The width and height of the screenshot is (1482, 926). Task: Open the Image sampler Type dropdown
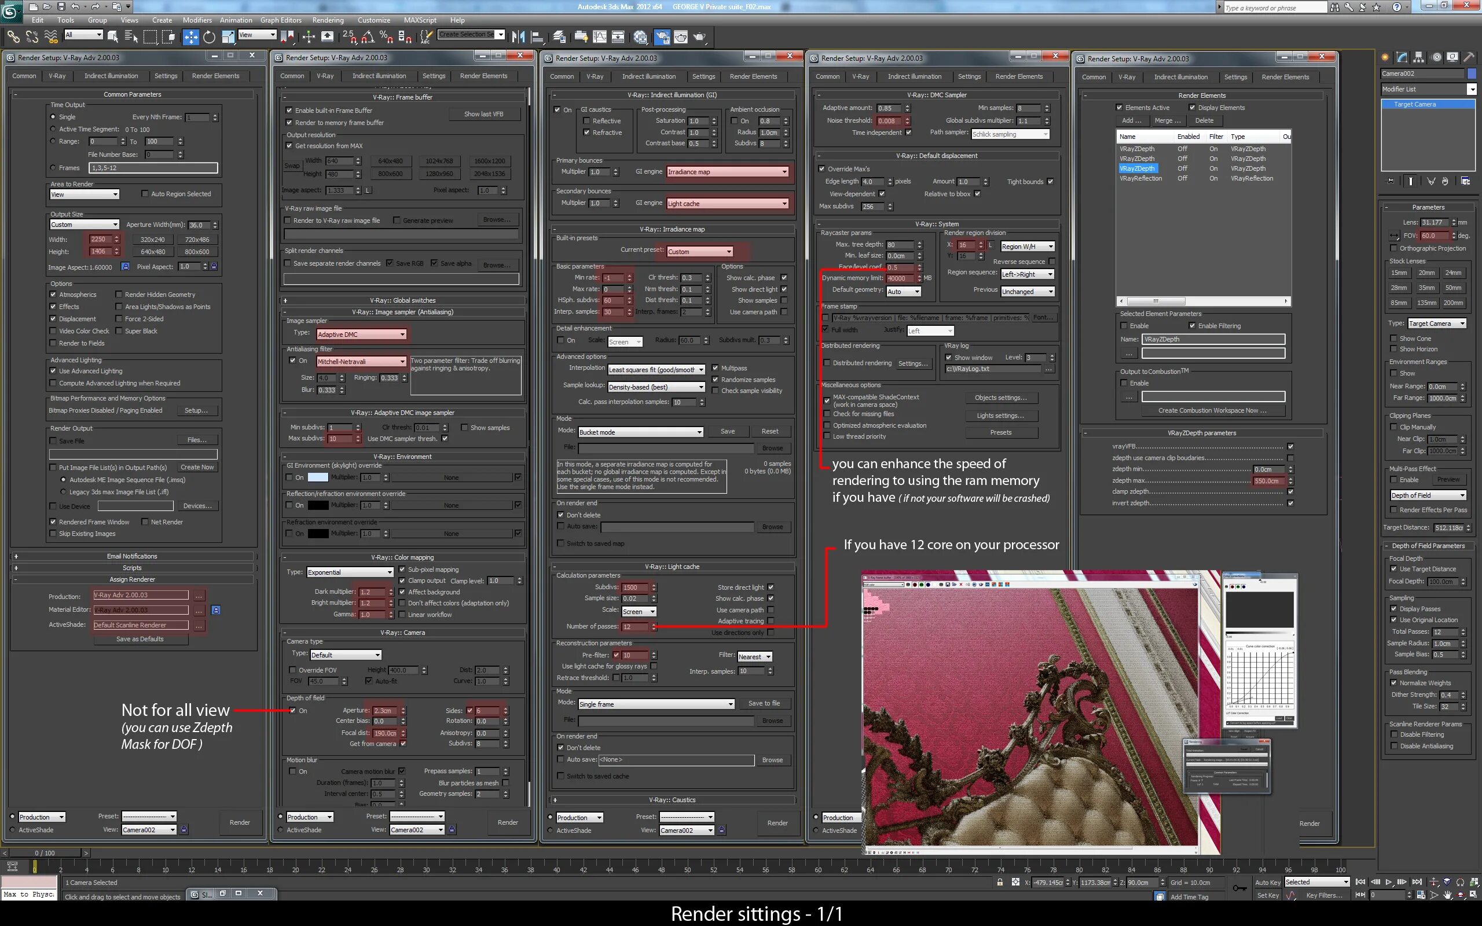click(x=361, y=335)
